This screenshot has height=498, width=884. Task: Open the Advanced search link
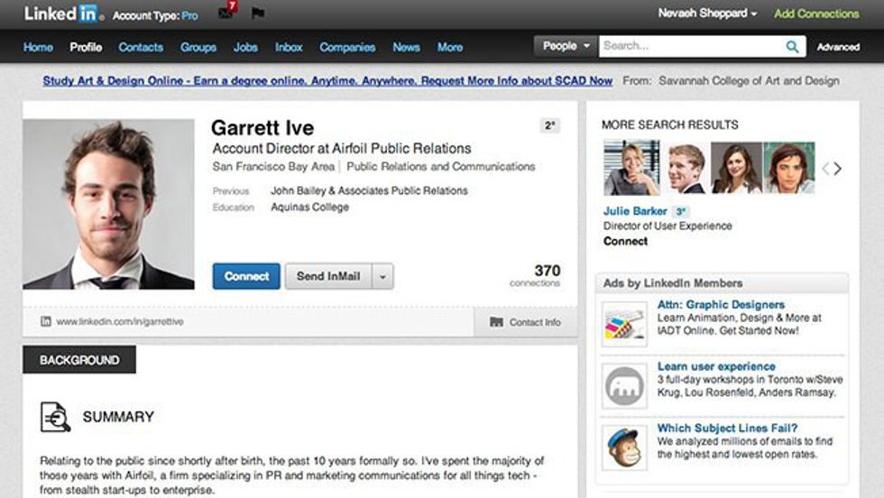coord(838,47)
